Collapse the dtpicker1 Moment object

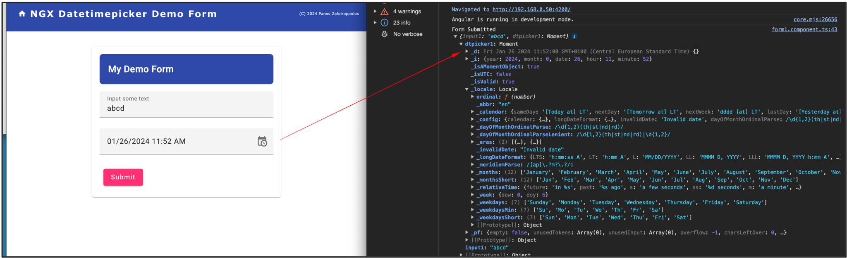click(x=461, y=44)
